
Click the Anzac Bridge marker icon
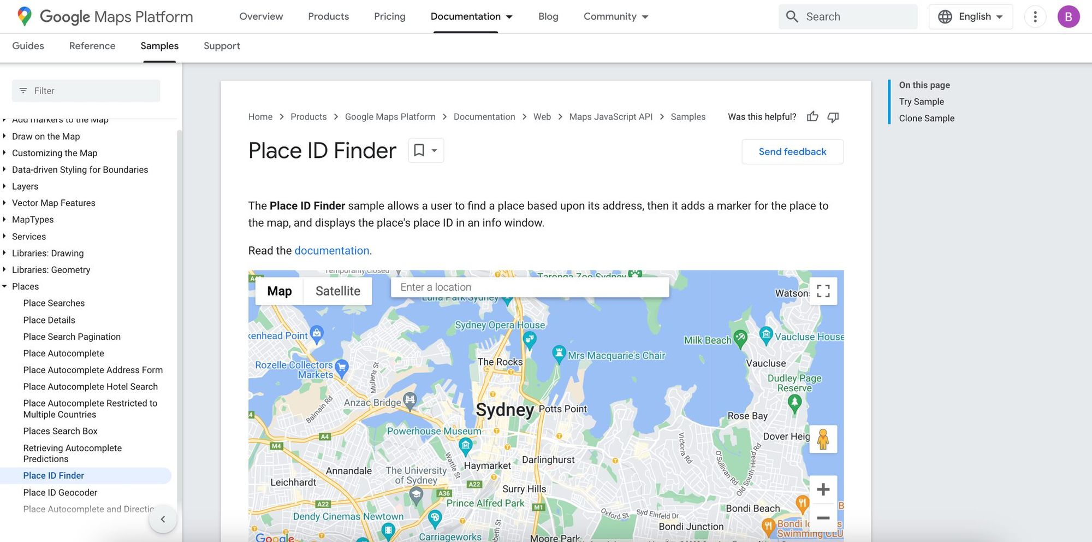point(410,401)
